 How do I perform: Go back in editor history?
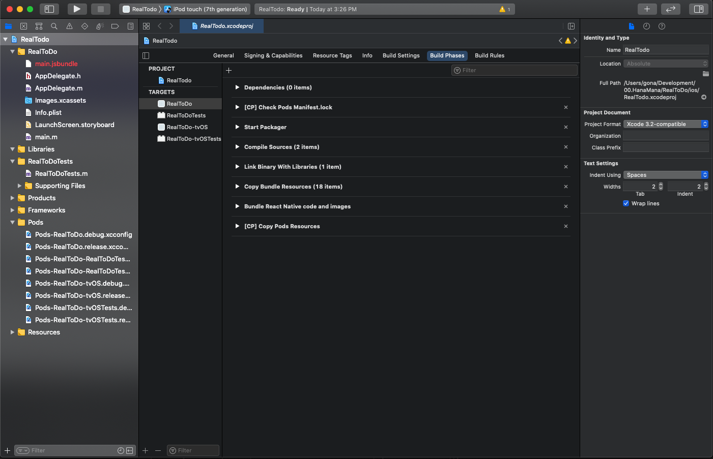click(x=160, y=26)
